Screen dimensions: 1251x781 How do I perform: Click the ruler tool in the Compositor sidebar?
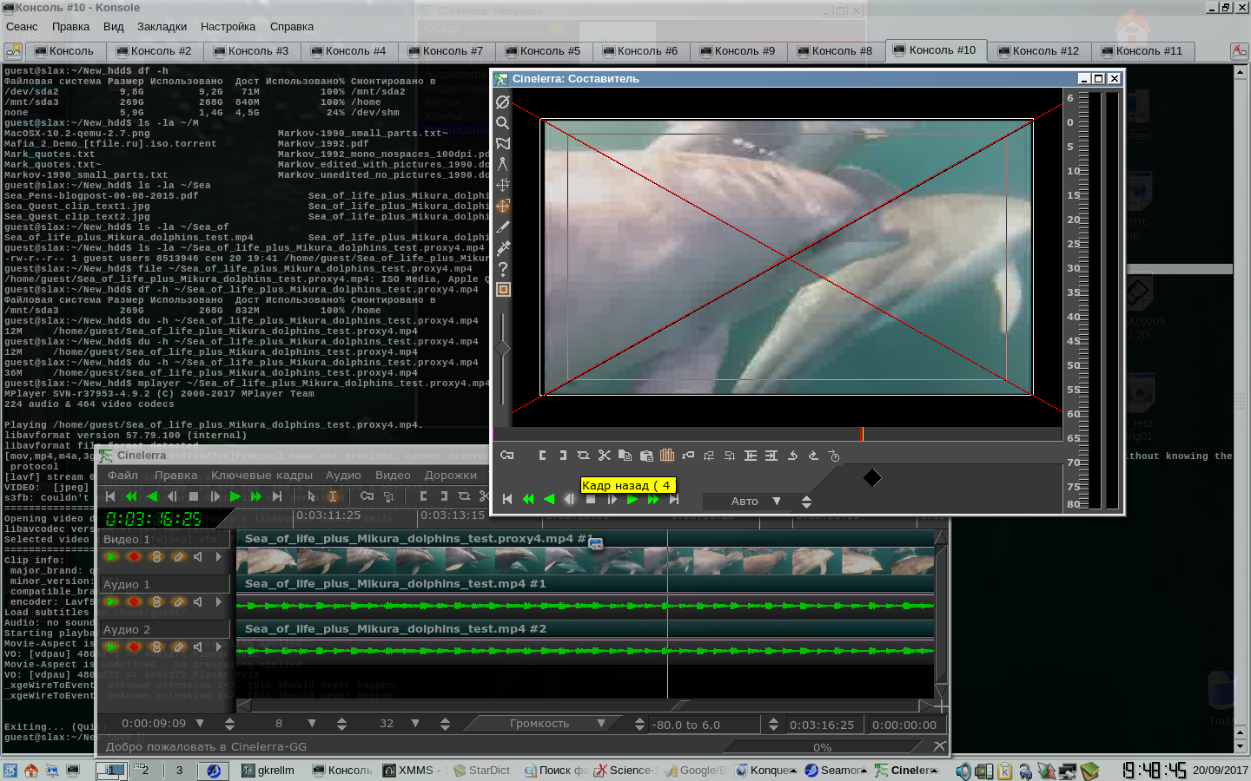(502, 164)
